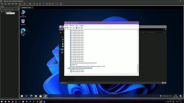This screenshot has height=103, width=184.
Task: Refresh the Explorer address bar
Action: click(143, 32)
